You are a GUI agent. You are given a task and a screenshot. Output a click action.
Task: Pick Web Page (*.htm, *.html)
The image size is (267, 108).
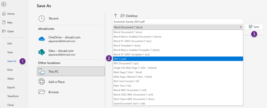(x=178, y=72)
